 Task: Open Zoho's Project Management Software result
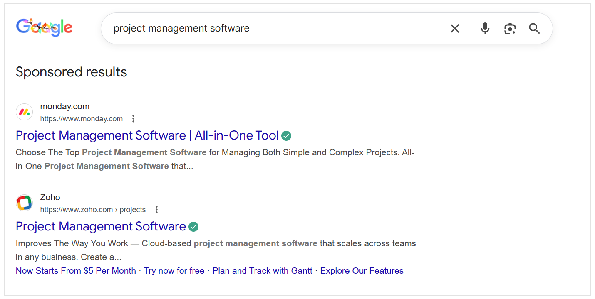click(x=100, y=226)
